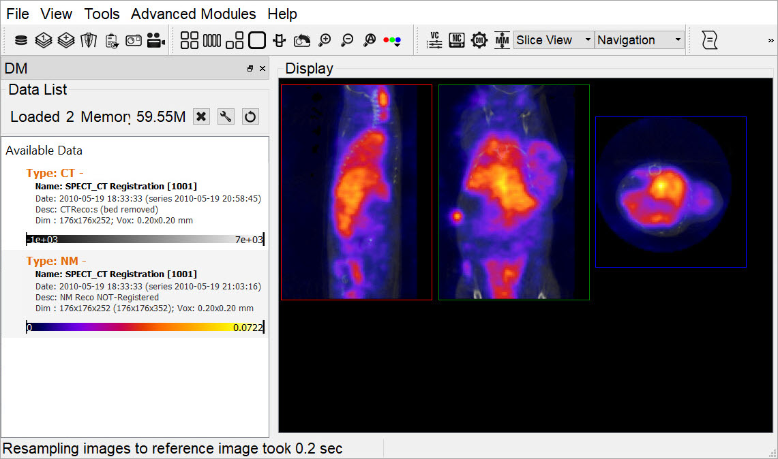Click the NM color scale bar
The width and height of the screenshot is (778, 459).
pos(145,328)
